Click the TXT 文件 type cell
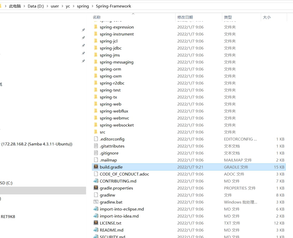 (x=232, y=223)
